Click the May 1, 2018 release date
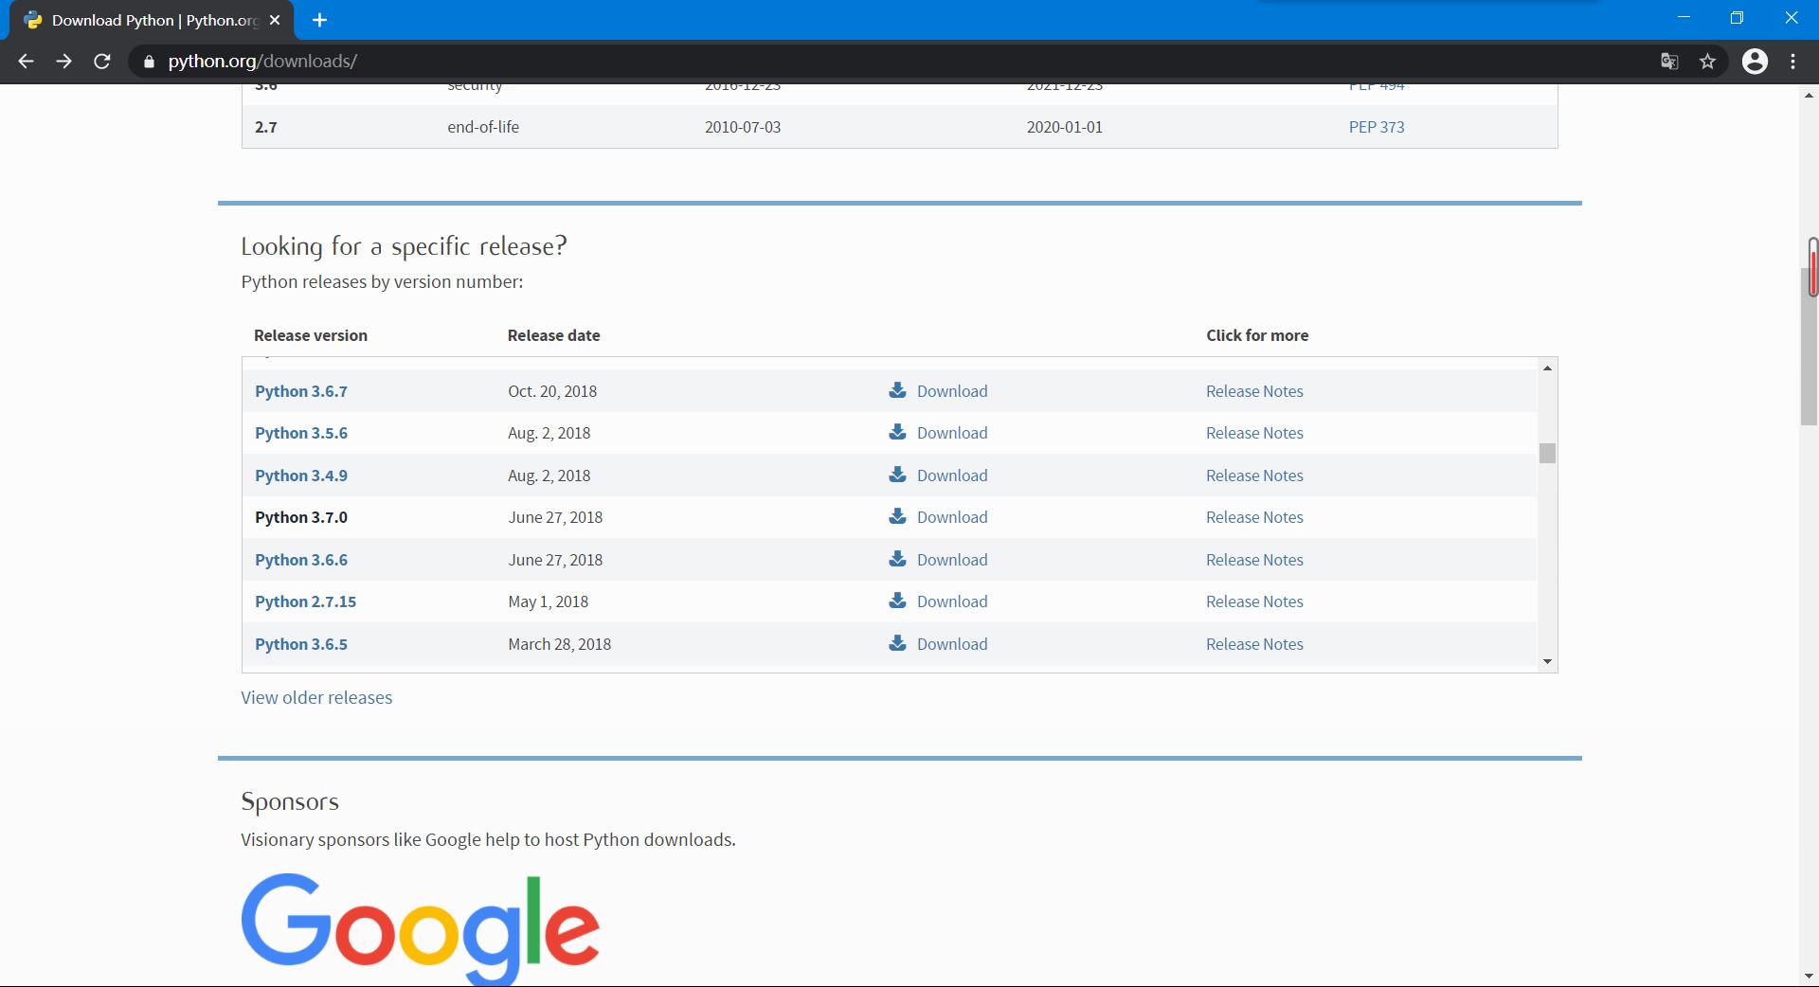Viewport: 1819px width, 987px height. click(548, 601)
